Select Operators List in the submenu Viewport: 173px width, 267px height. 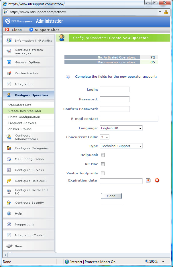coord(19,105)
